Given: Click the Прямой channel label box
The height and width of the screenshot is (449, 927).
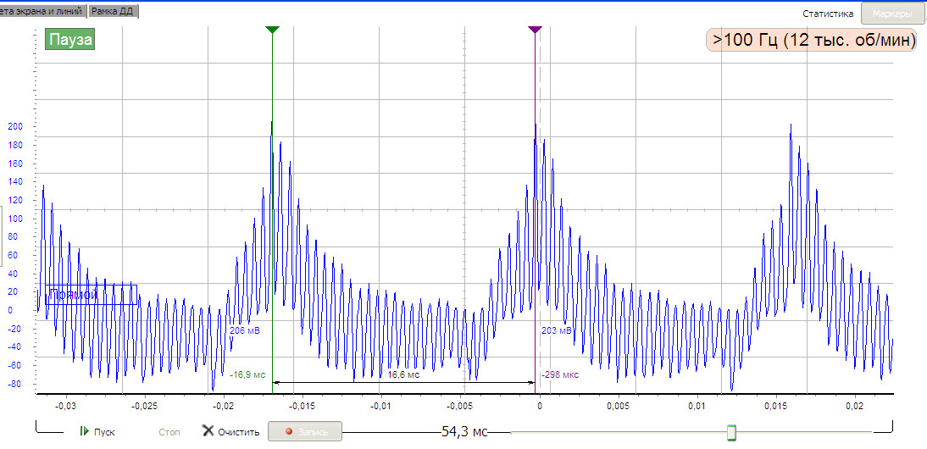Looking at the screenshot, I should click(91, 295).
